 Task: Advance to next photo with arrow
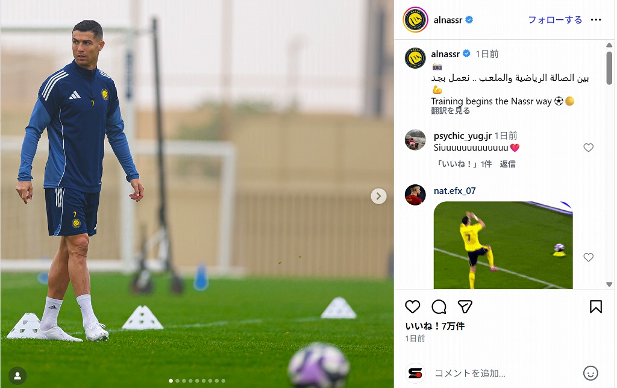click(378, 196)
